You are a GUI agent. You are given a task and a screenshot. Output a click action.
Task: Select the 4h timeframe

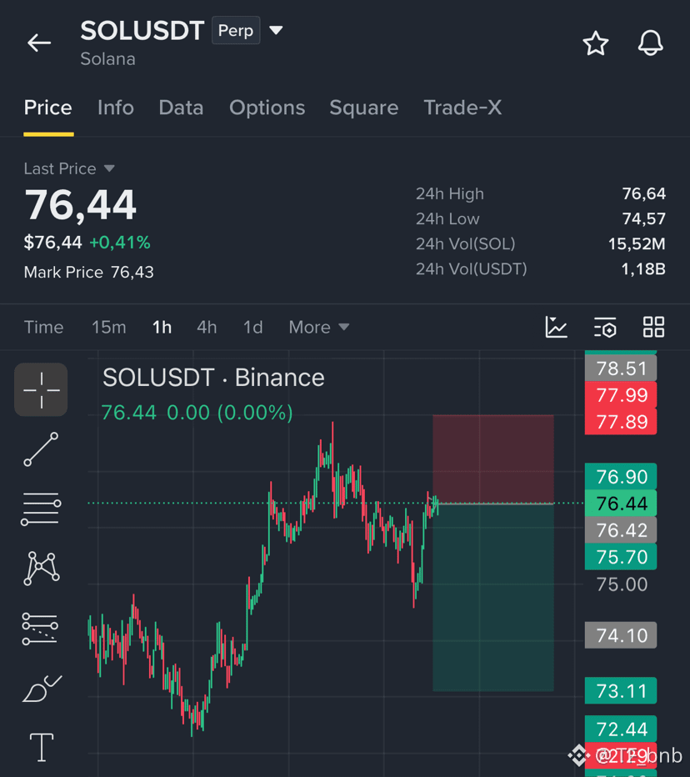coord(207,327)
